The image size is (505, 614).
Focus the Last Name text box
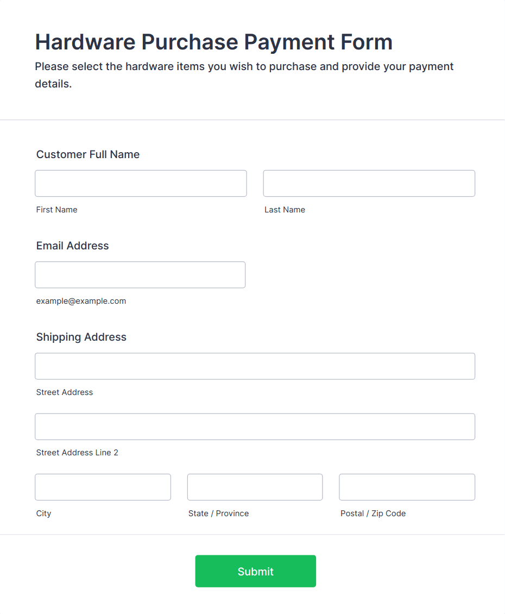tap(369, 184)
